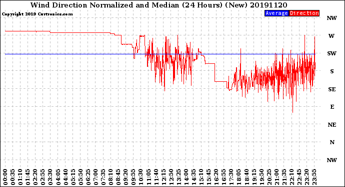
Task: Click the 19:50 time axis label
Action: pos(261,177)
